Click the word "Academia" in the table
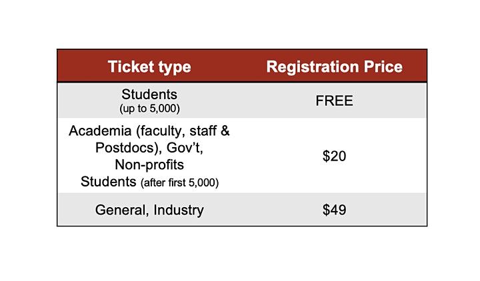The width and height of the screenshot is (480, 281). click(98, 131)
